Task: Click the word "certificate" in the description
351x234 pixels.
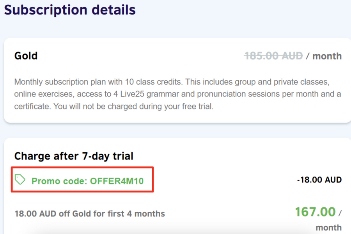Action: (x=32, y=106)
